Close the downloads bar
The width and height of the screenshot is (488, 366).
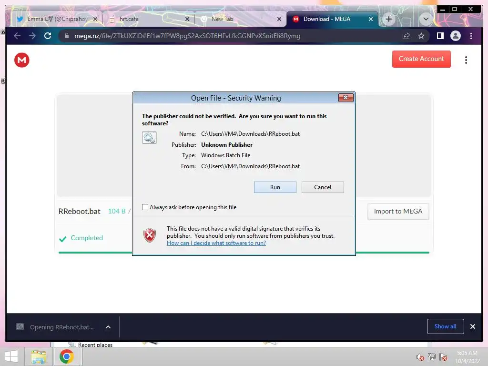click(473, 326)
